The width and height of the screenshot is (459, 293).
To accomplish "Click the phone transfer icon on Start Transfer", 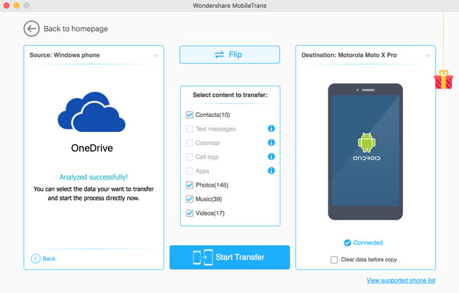I will [203, 257].
